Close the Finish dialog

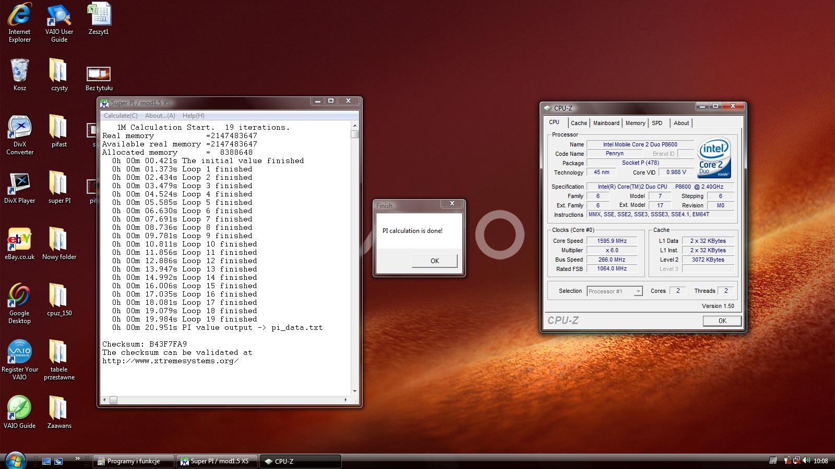452,204
